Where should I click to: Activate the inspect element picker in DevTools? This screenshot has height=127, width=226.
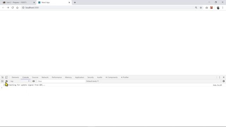[x=2, y=77]
